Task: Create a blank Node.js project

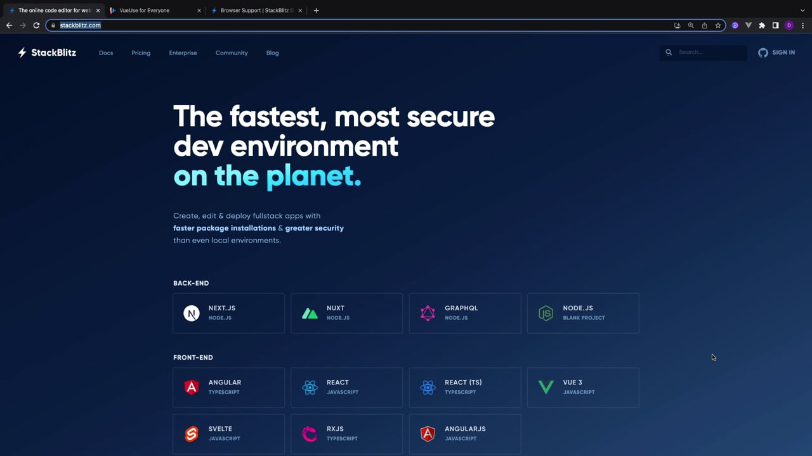Action: pyautogui.click(x=583, y=313)
